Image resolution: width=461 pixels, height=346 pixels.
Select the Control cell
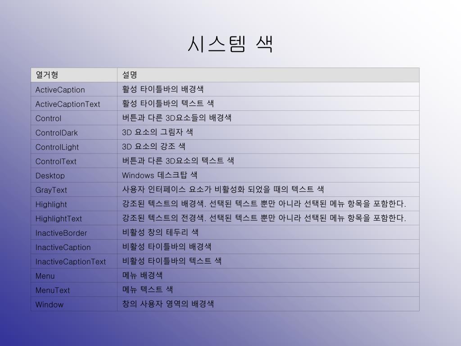tap(74, 118)
